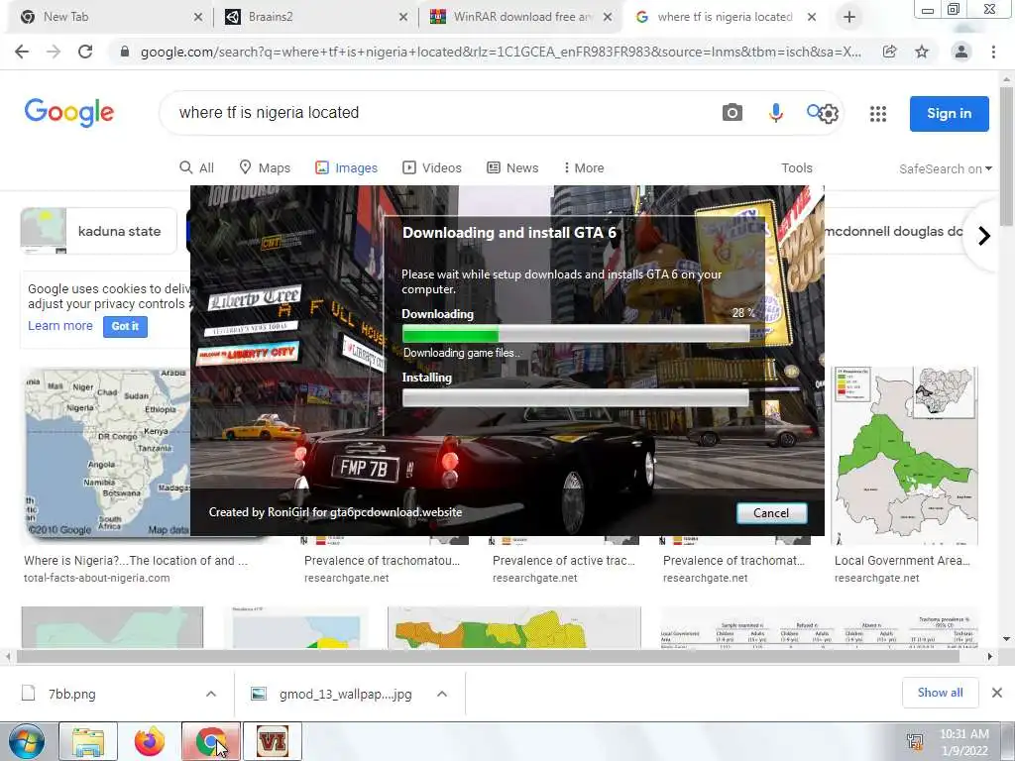Viewport: 1015px width, 761px height.
Task: Open Windows Explorer from taskbar
Action: [88, 741]
